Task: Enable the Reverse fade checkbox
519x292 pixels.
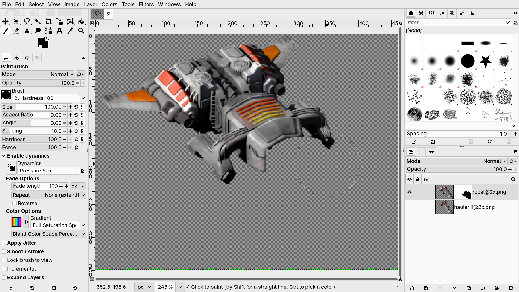Action: (x=15, y=203)
